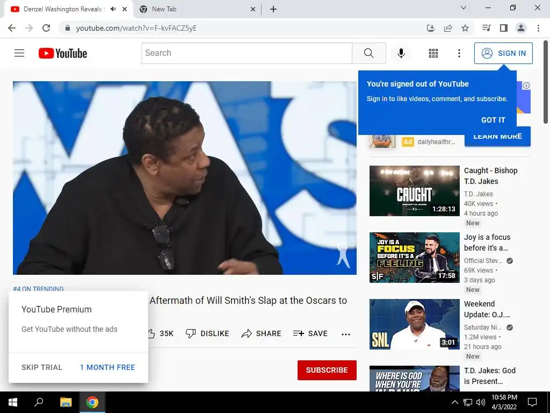
Task: Close the New Tab tab
Action: point(253,9)
